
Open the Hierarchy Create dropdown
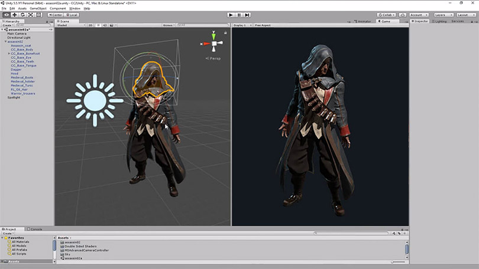coord(8,25)
